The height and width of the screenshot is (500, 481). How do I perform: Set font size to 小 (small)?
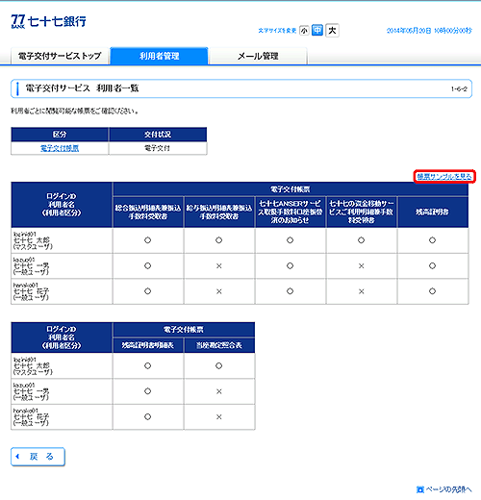[304, 31]
